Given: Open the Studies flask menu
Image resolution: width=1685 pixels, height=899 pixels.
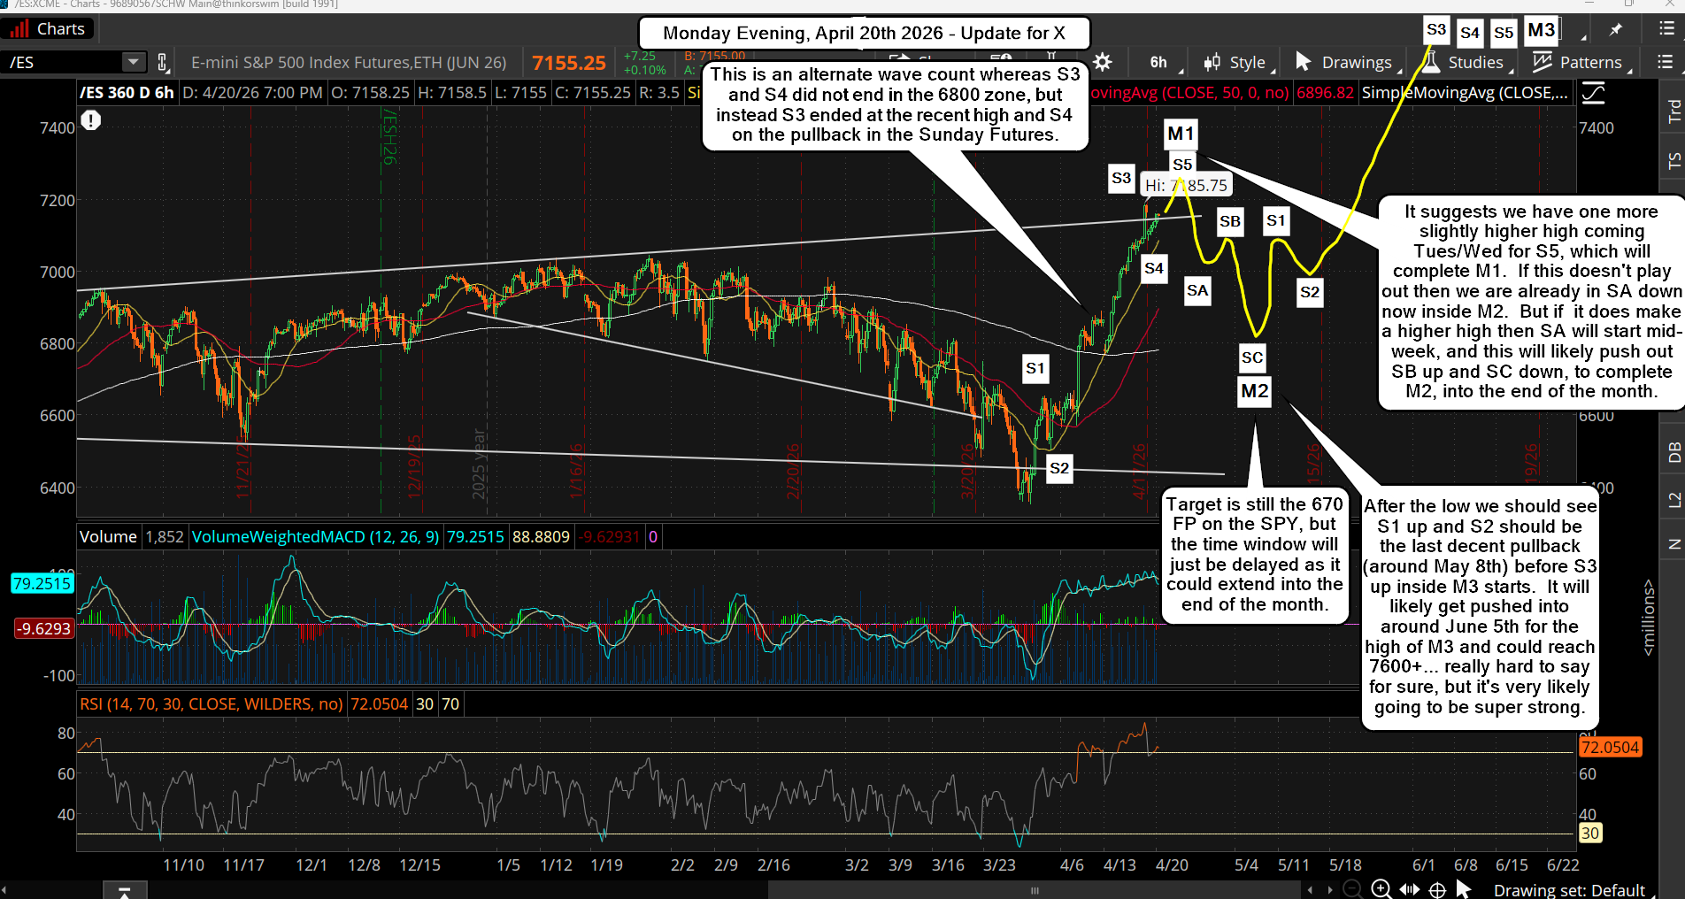Looking at the screenshot, I should 1463,62.
